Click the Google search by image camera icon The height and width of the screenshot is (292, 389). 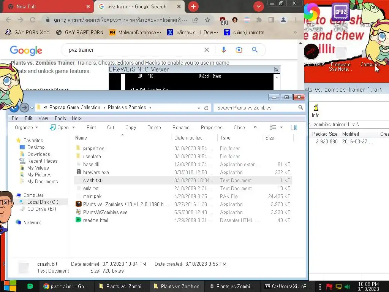point(239,50)
